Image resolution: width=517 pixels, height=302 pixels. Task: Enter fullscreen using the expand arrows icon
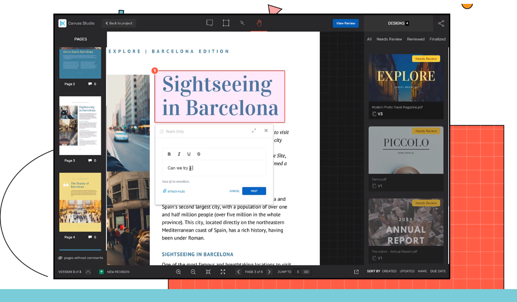[223, 272]
